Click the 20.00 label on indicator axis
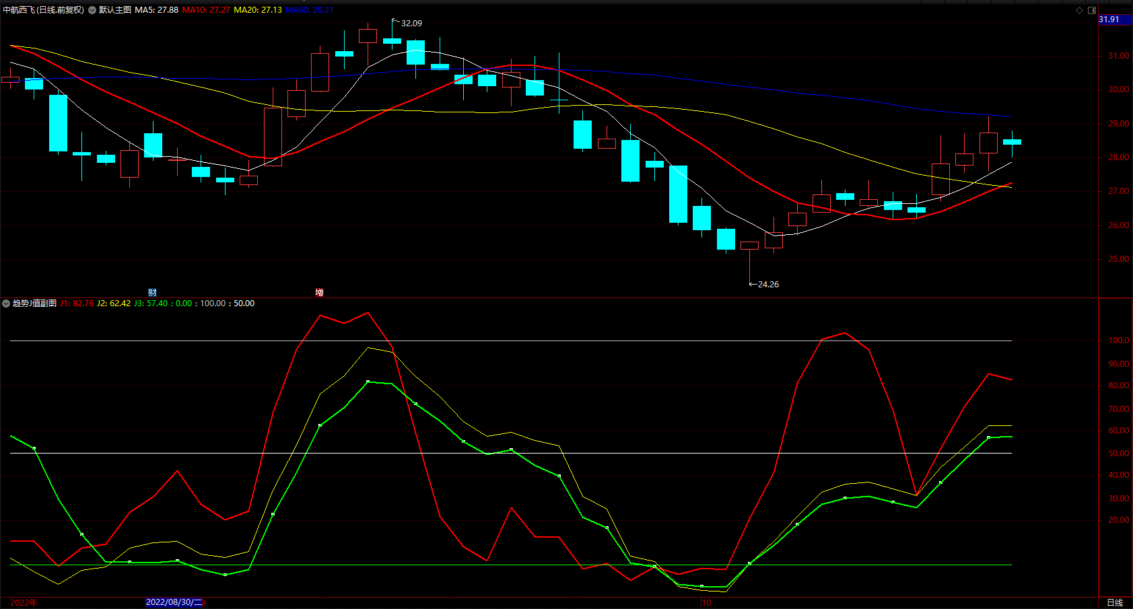The width and height of the screenshot is (1133, 609). click(x=1119, y=520)
